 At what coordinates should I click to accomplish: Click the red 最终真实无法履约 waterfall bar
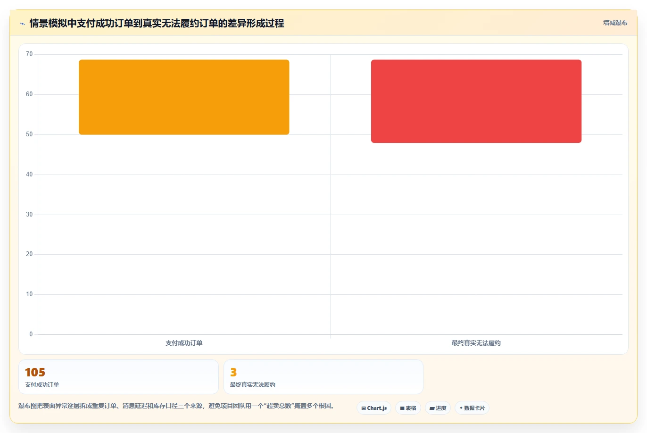pyautogui.click(x=476, y=101)
